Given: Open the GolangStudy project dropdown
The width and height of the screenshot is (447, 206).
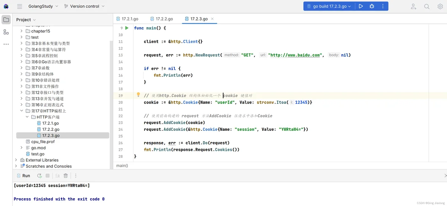Looking at the screenshot, I should [x=43, y=6].
